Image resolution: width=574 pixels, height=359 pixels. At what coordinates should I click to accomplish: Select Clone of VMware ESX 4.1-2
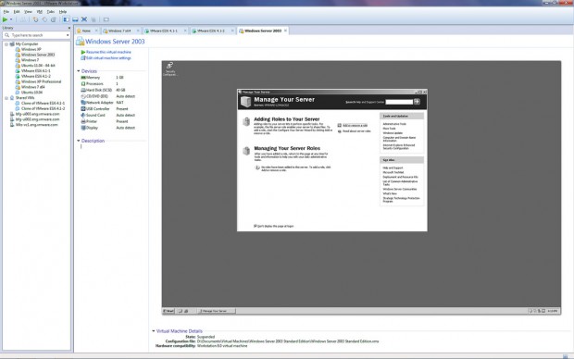[43, 108]
